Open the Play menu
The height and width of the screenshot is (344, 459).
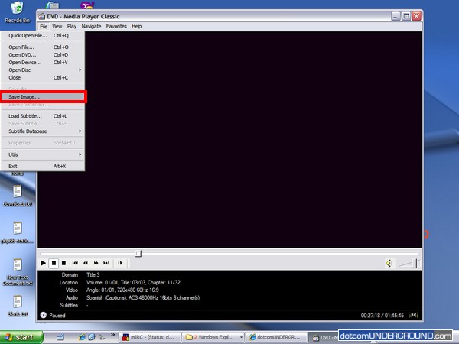pos(72,26)
